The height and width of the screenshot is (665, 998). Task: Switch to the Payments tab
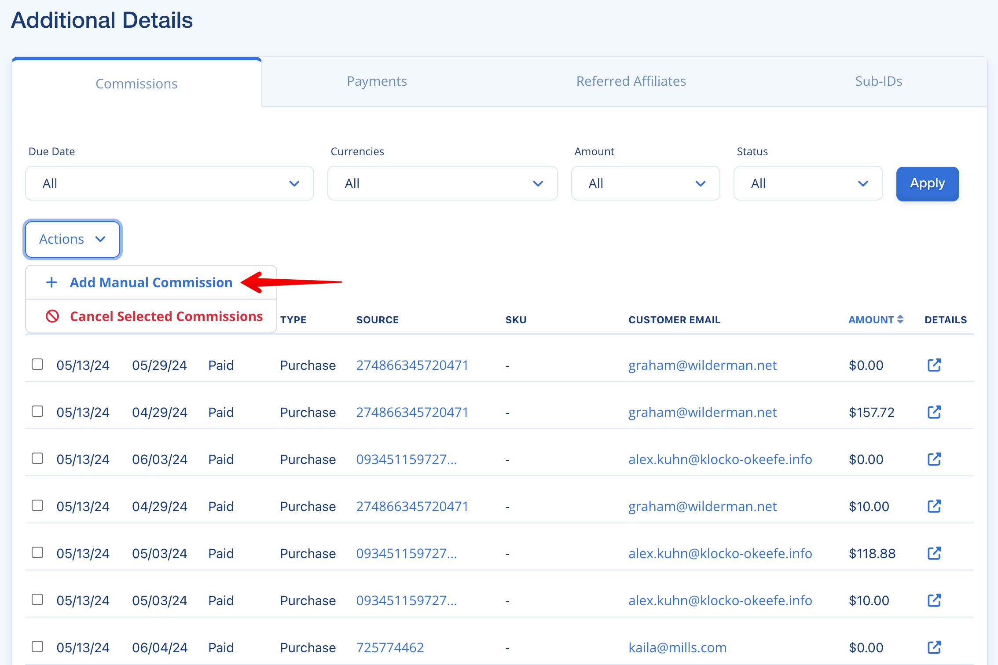(x=377, y=81)
